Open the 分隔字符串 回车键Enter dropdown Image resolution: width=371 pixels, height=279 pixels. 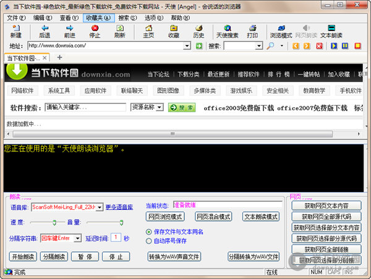(x=78, y=239)
